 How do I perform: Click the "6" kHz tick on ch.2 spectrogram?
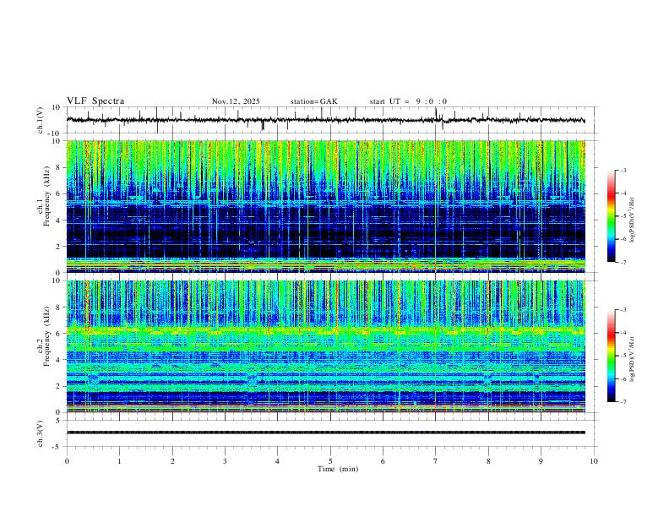point(59,334)
